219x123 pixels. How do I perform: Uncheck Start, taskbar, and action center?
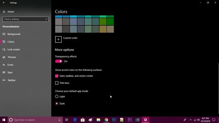click(57, 76)
